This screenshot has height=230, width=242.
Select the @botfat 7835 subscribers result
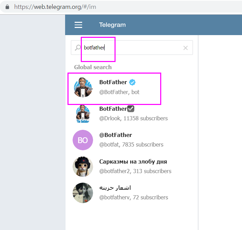point(131,140)
